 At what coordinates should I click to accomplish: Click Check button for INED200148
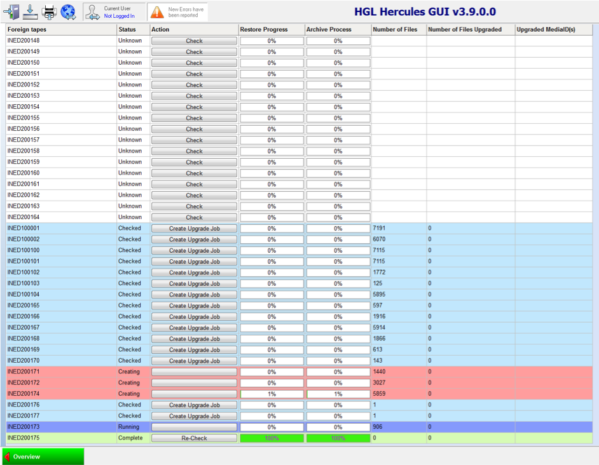[x=194, y=41]
